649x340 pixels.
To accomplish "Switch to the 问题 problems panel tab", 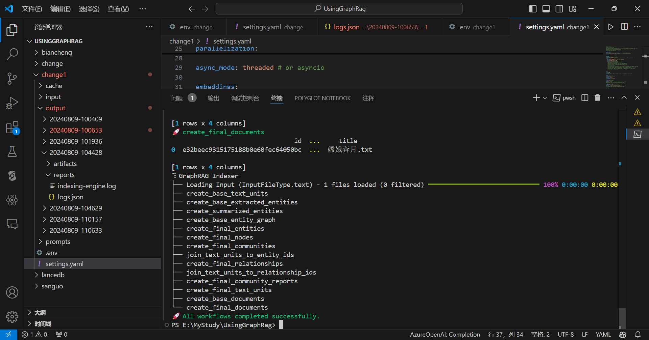I will click(x=184, y=98).
